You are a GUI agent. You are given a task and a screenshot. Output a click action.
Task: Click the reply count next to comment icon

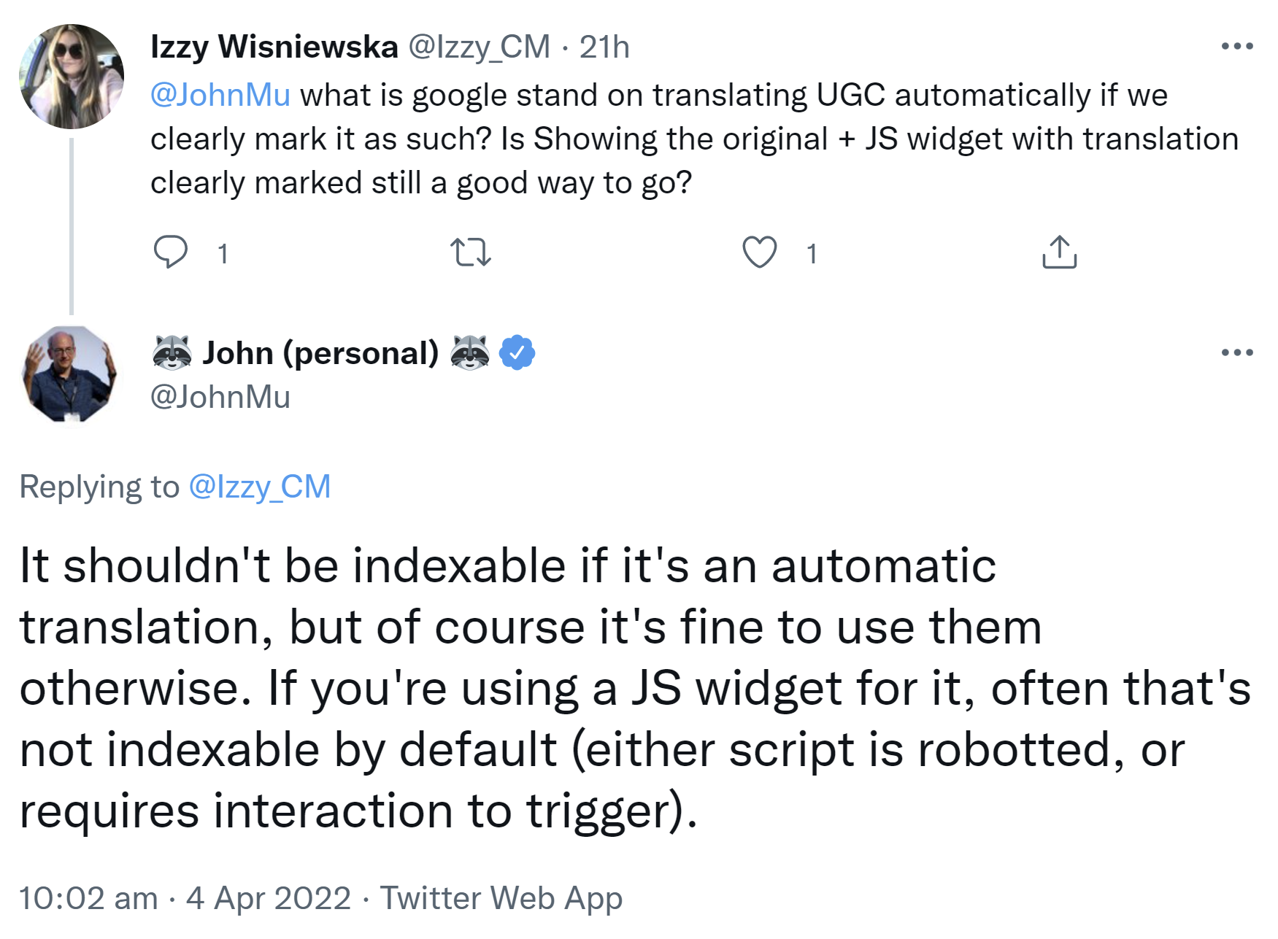pos(223,254)
